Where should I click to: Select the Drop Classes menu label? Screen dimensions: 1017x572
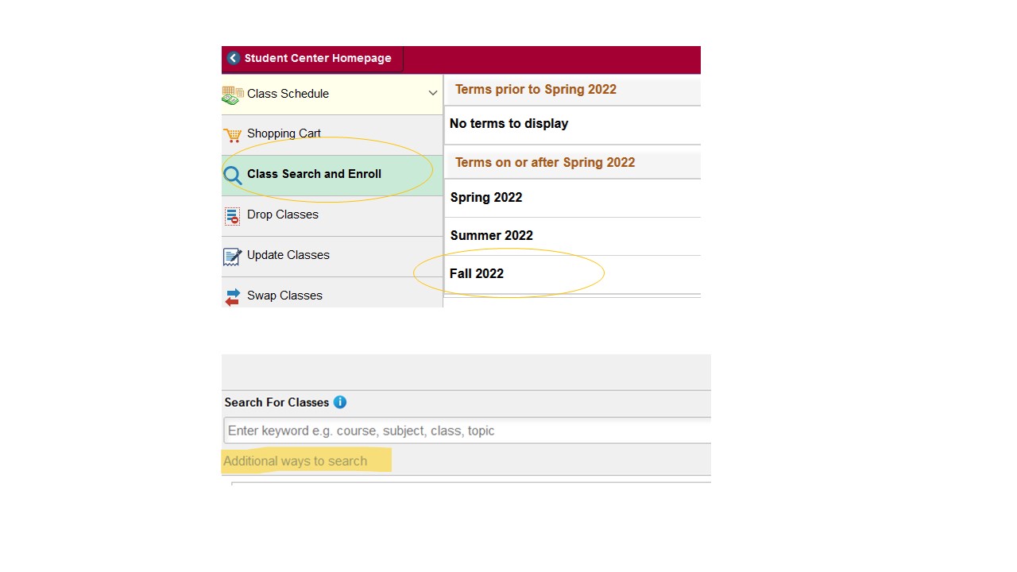(283, 214)
